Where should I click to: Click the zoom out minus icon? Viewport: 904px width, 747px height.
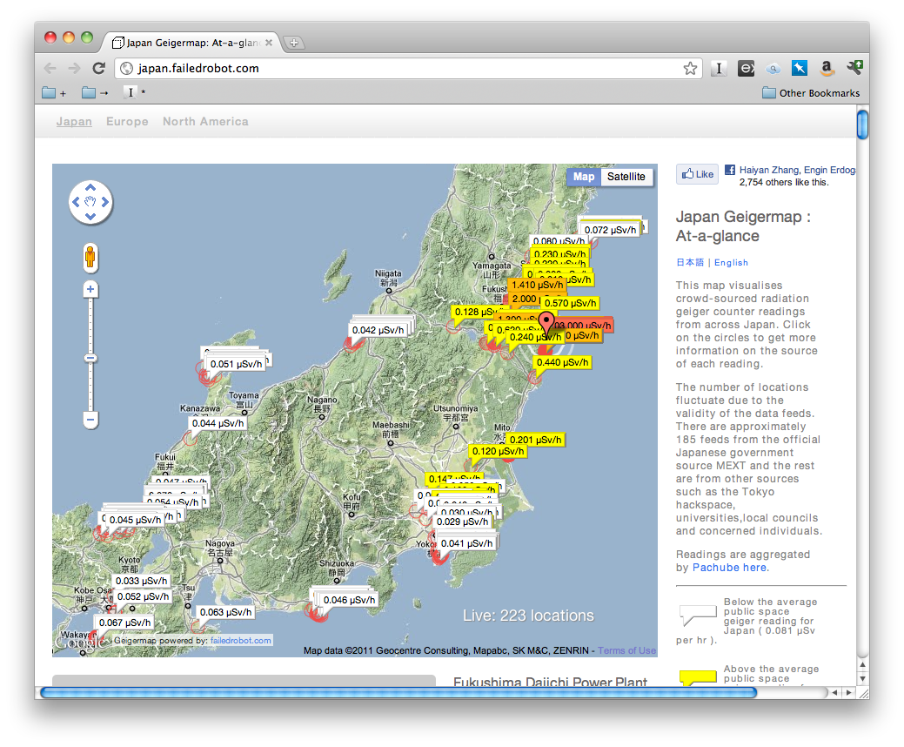[90, 420]
